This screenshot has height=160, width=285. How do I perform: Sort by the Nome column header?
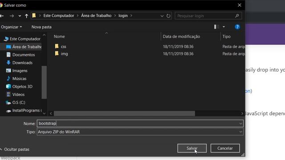pyautogui.click(x=59, y=36)
